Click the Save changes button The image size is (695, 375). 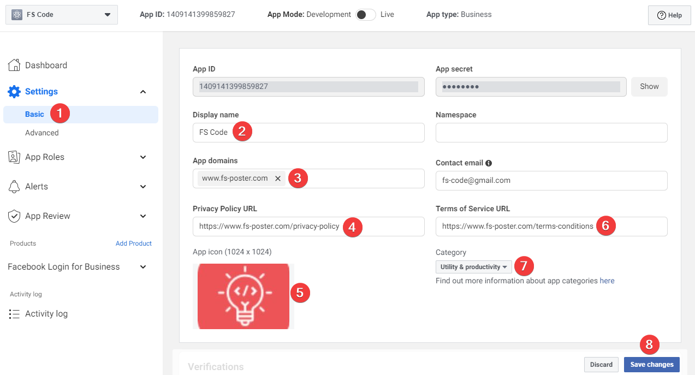(652, 365)
